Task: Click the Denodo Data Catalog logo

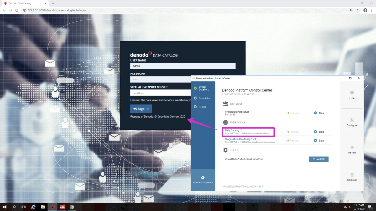Action: (154, 54)
